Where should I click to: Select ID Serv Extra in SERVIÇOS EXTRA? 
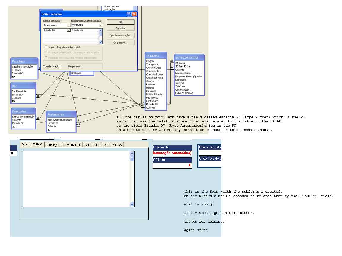tap(183, 66)
